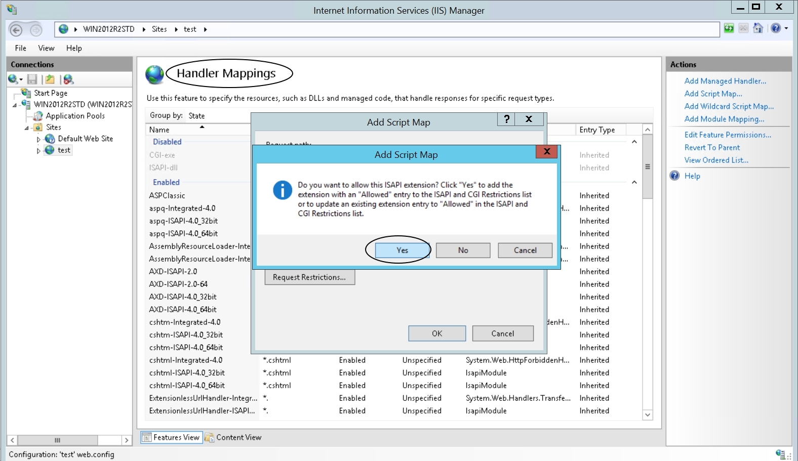Click the Sites folder icon
Viewport: 798px width, 461px height.
38,127
